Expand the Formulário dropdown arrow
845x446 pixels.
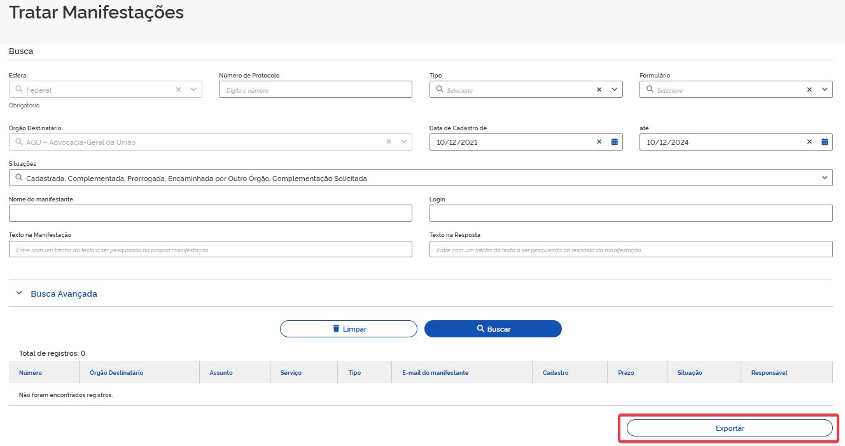825,90
